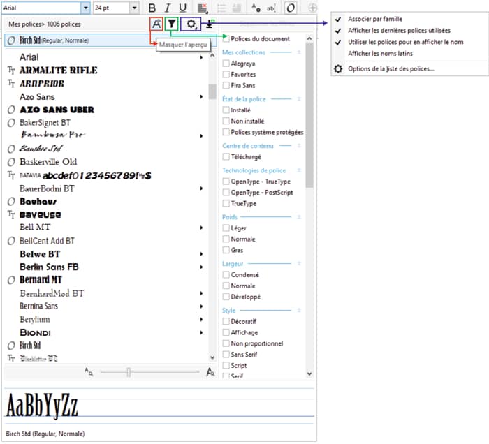
Task: Click the download more fonts icon
Action: [209, 24]
